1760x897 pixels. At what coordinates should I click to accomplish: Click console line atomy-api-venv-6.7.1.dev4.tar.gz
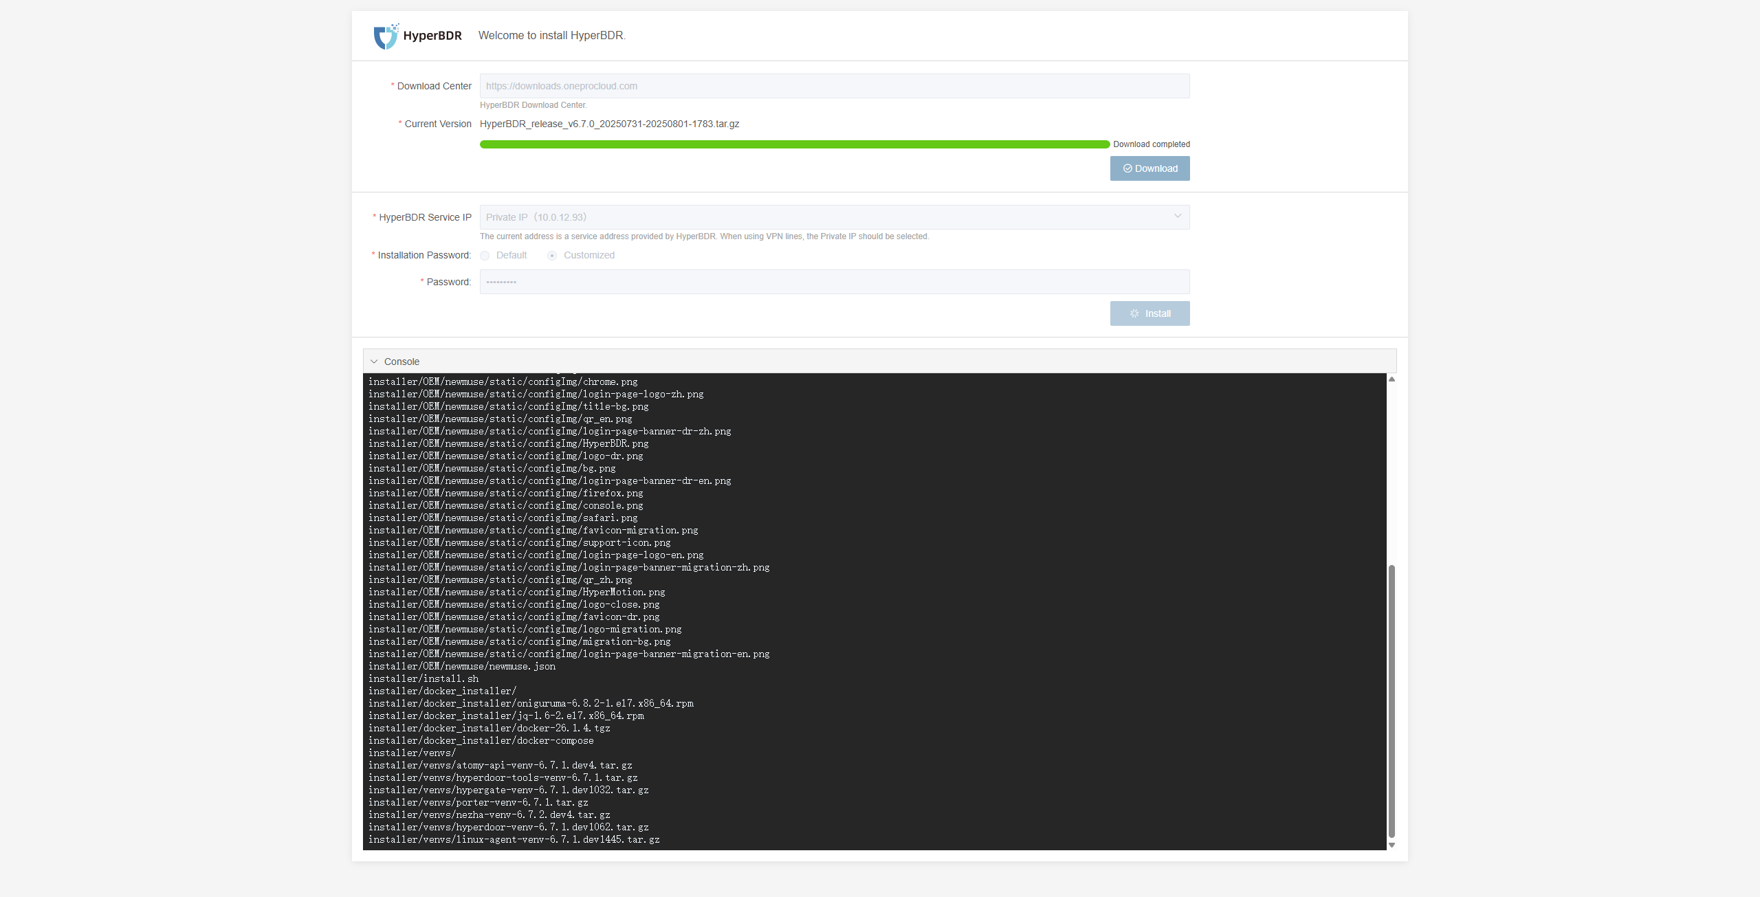(x=500, y=765)
